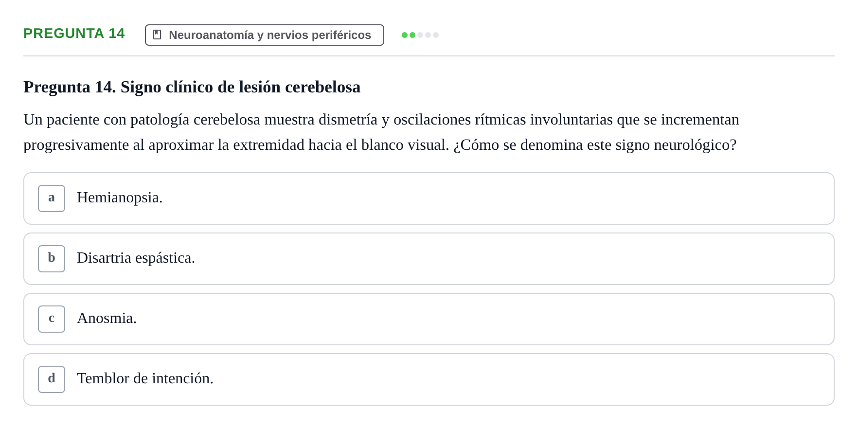Image resolution: width=858 pixels, height=429 pixels.
Task: Click the last grey difficulty dot
Action: 436,35
